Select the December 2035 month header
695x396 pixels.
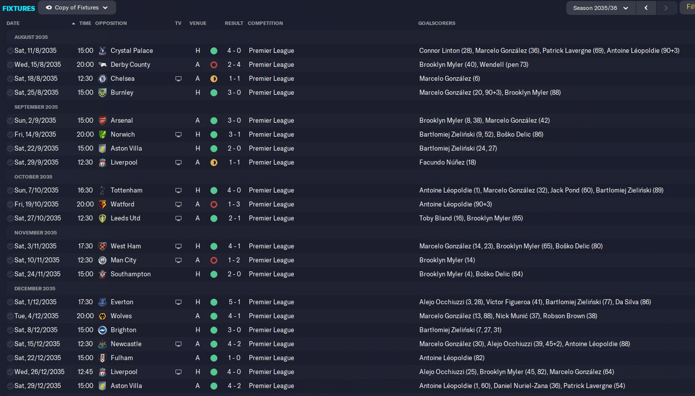(35, 288)
